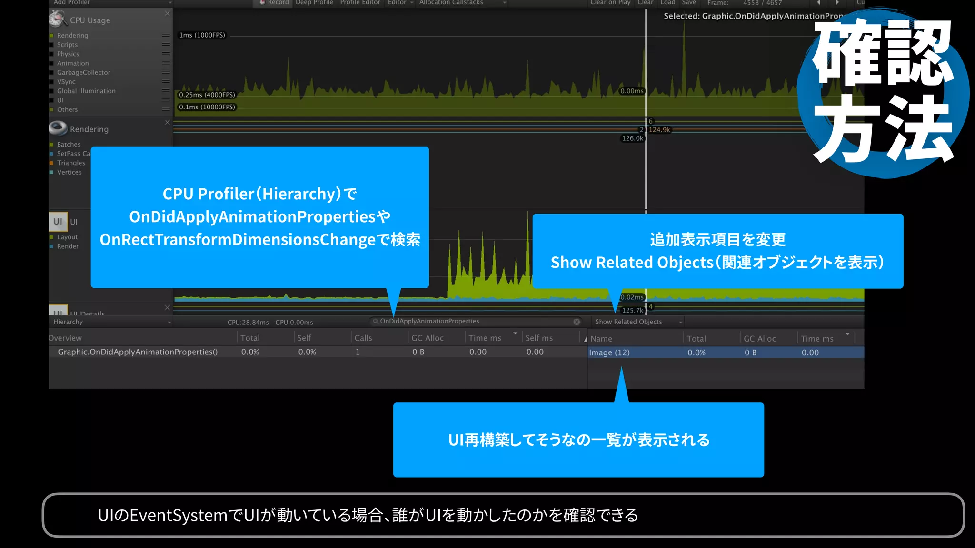975x548 pixels.
Task: Grab the UI row reorder handle
Action: [x=166, y=100]
